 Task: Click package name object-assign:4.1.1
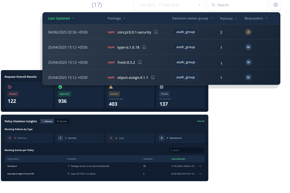132,77
